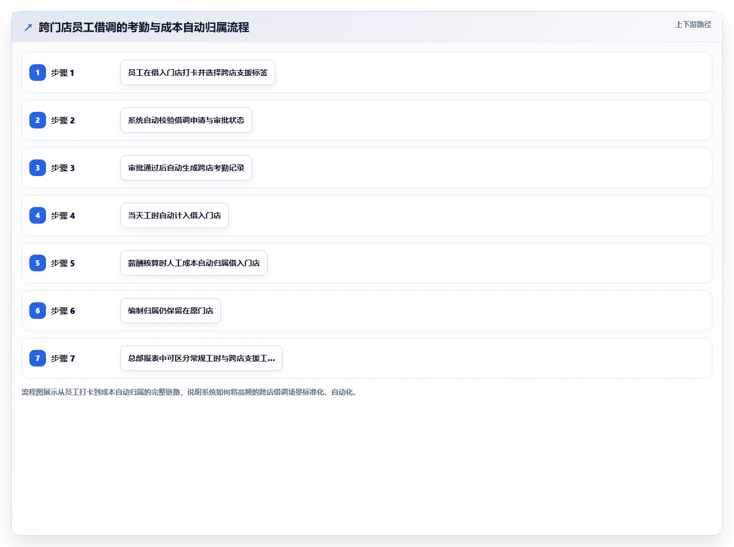Open the 编制归属仍保留在原门店 node
This screenshot has height=547, width=734.
(171, 311)
